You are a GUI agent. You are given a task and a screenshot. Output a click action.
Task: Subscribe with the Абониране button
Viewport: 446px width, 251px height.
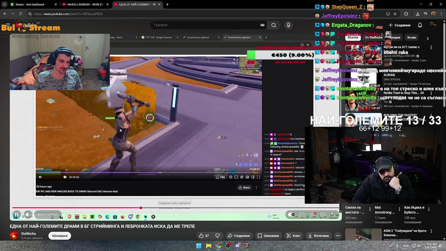coord(60,236)
